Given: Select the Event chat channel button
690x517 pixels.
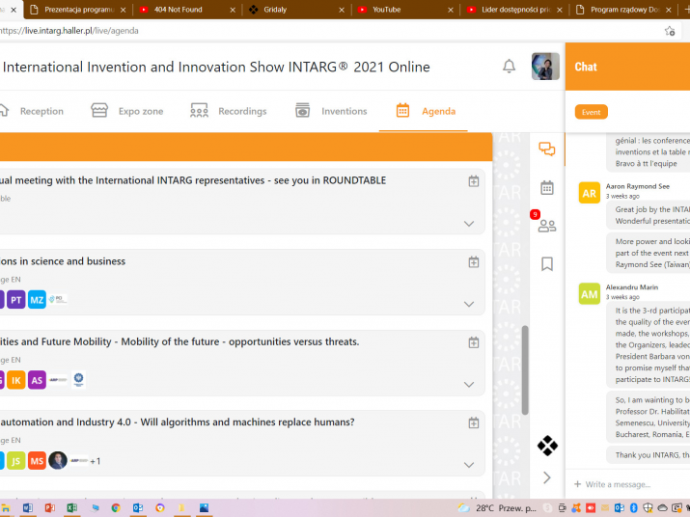Looking at the screenshot, I should (591, 112).
